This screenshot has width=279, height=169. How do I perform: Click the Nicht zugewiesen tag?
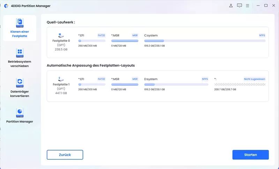point(255,79)
